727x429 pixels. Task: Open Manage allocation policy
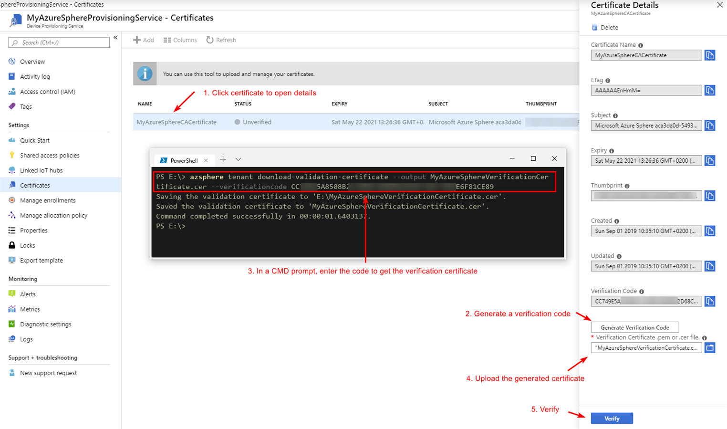(x=53, y=215)
